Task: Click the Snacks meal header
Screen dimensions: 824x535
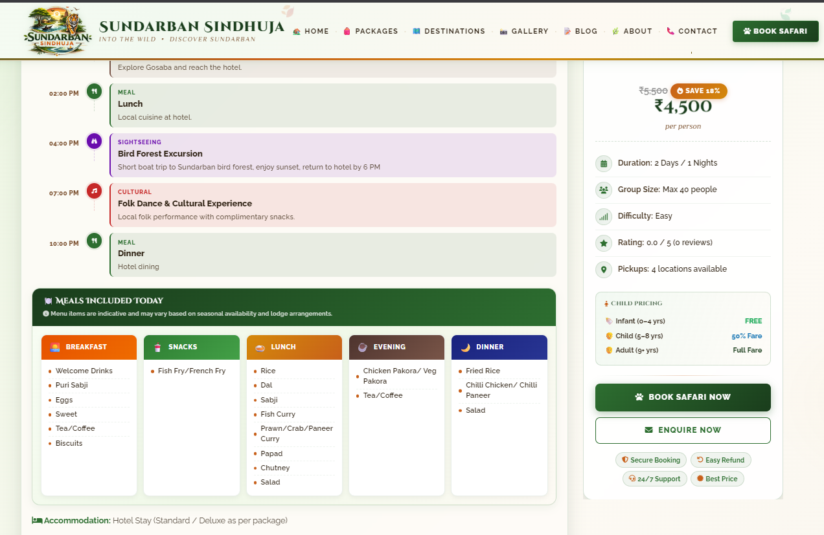Action: (192, 347)
